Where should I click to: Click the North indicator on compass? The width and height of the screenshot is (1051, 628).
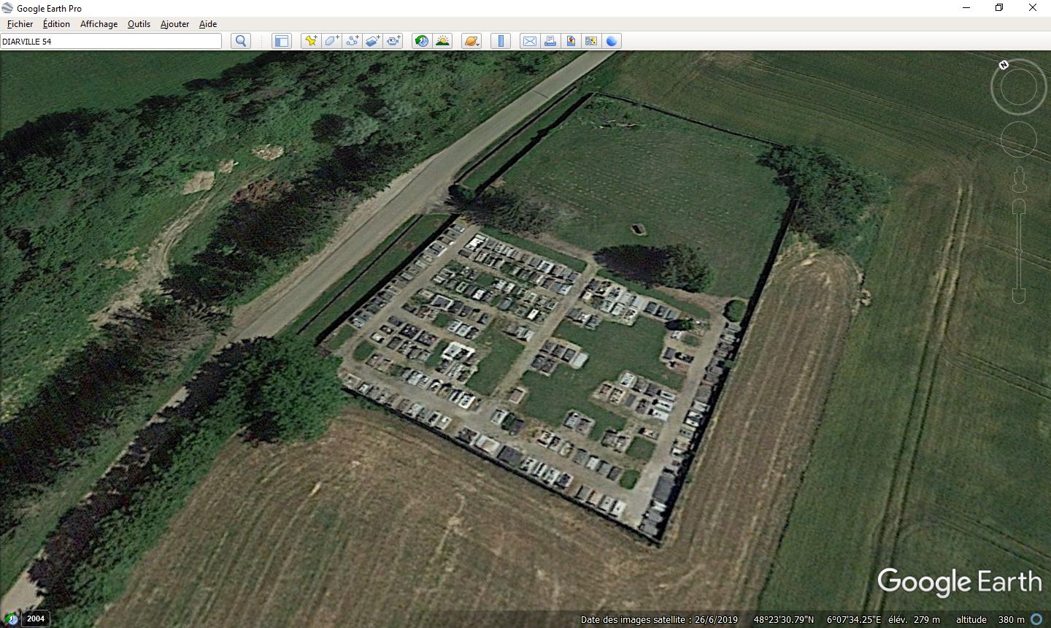coord(1004,65)
